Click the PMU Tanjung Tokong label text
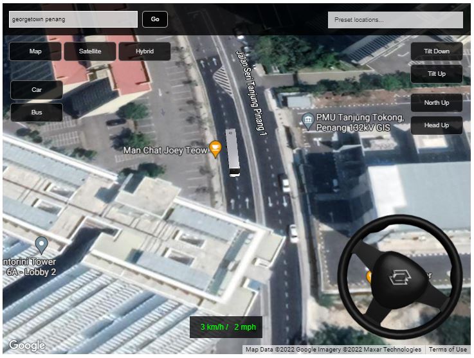Screen dimensions: 474x358 pyautogui.click(x=360, y=122)
